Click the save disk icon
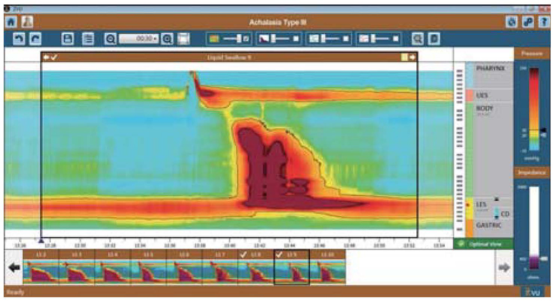Screen dimensions: 553x302 click(68, 39)
